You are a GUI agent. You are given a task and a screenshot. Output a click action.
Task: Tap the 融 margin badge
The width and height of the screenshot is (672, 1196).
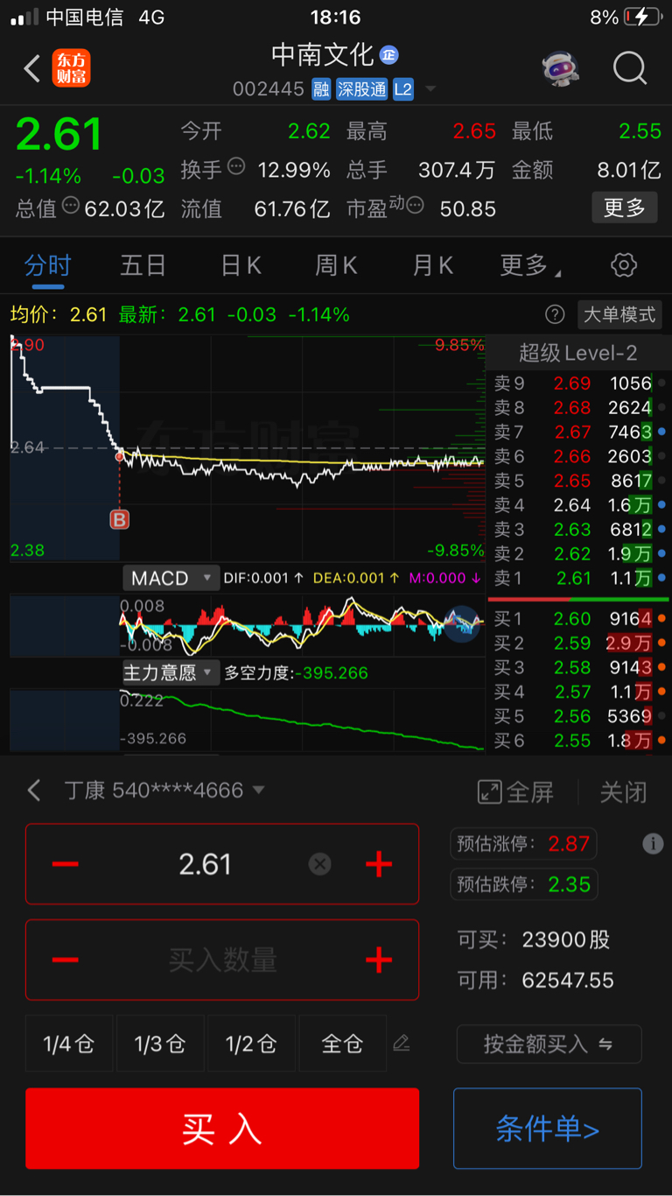[x=321, y=89]
